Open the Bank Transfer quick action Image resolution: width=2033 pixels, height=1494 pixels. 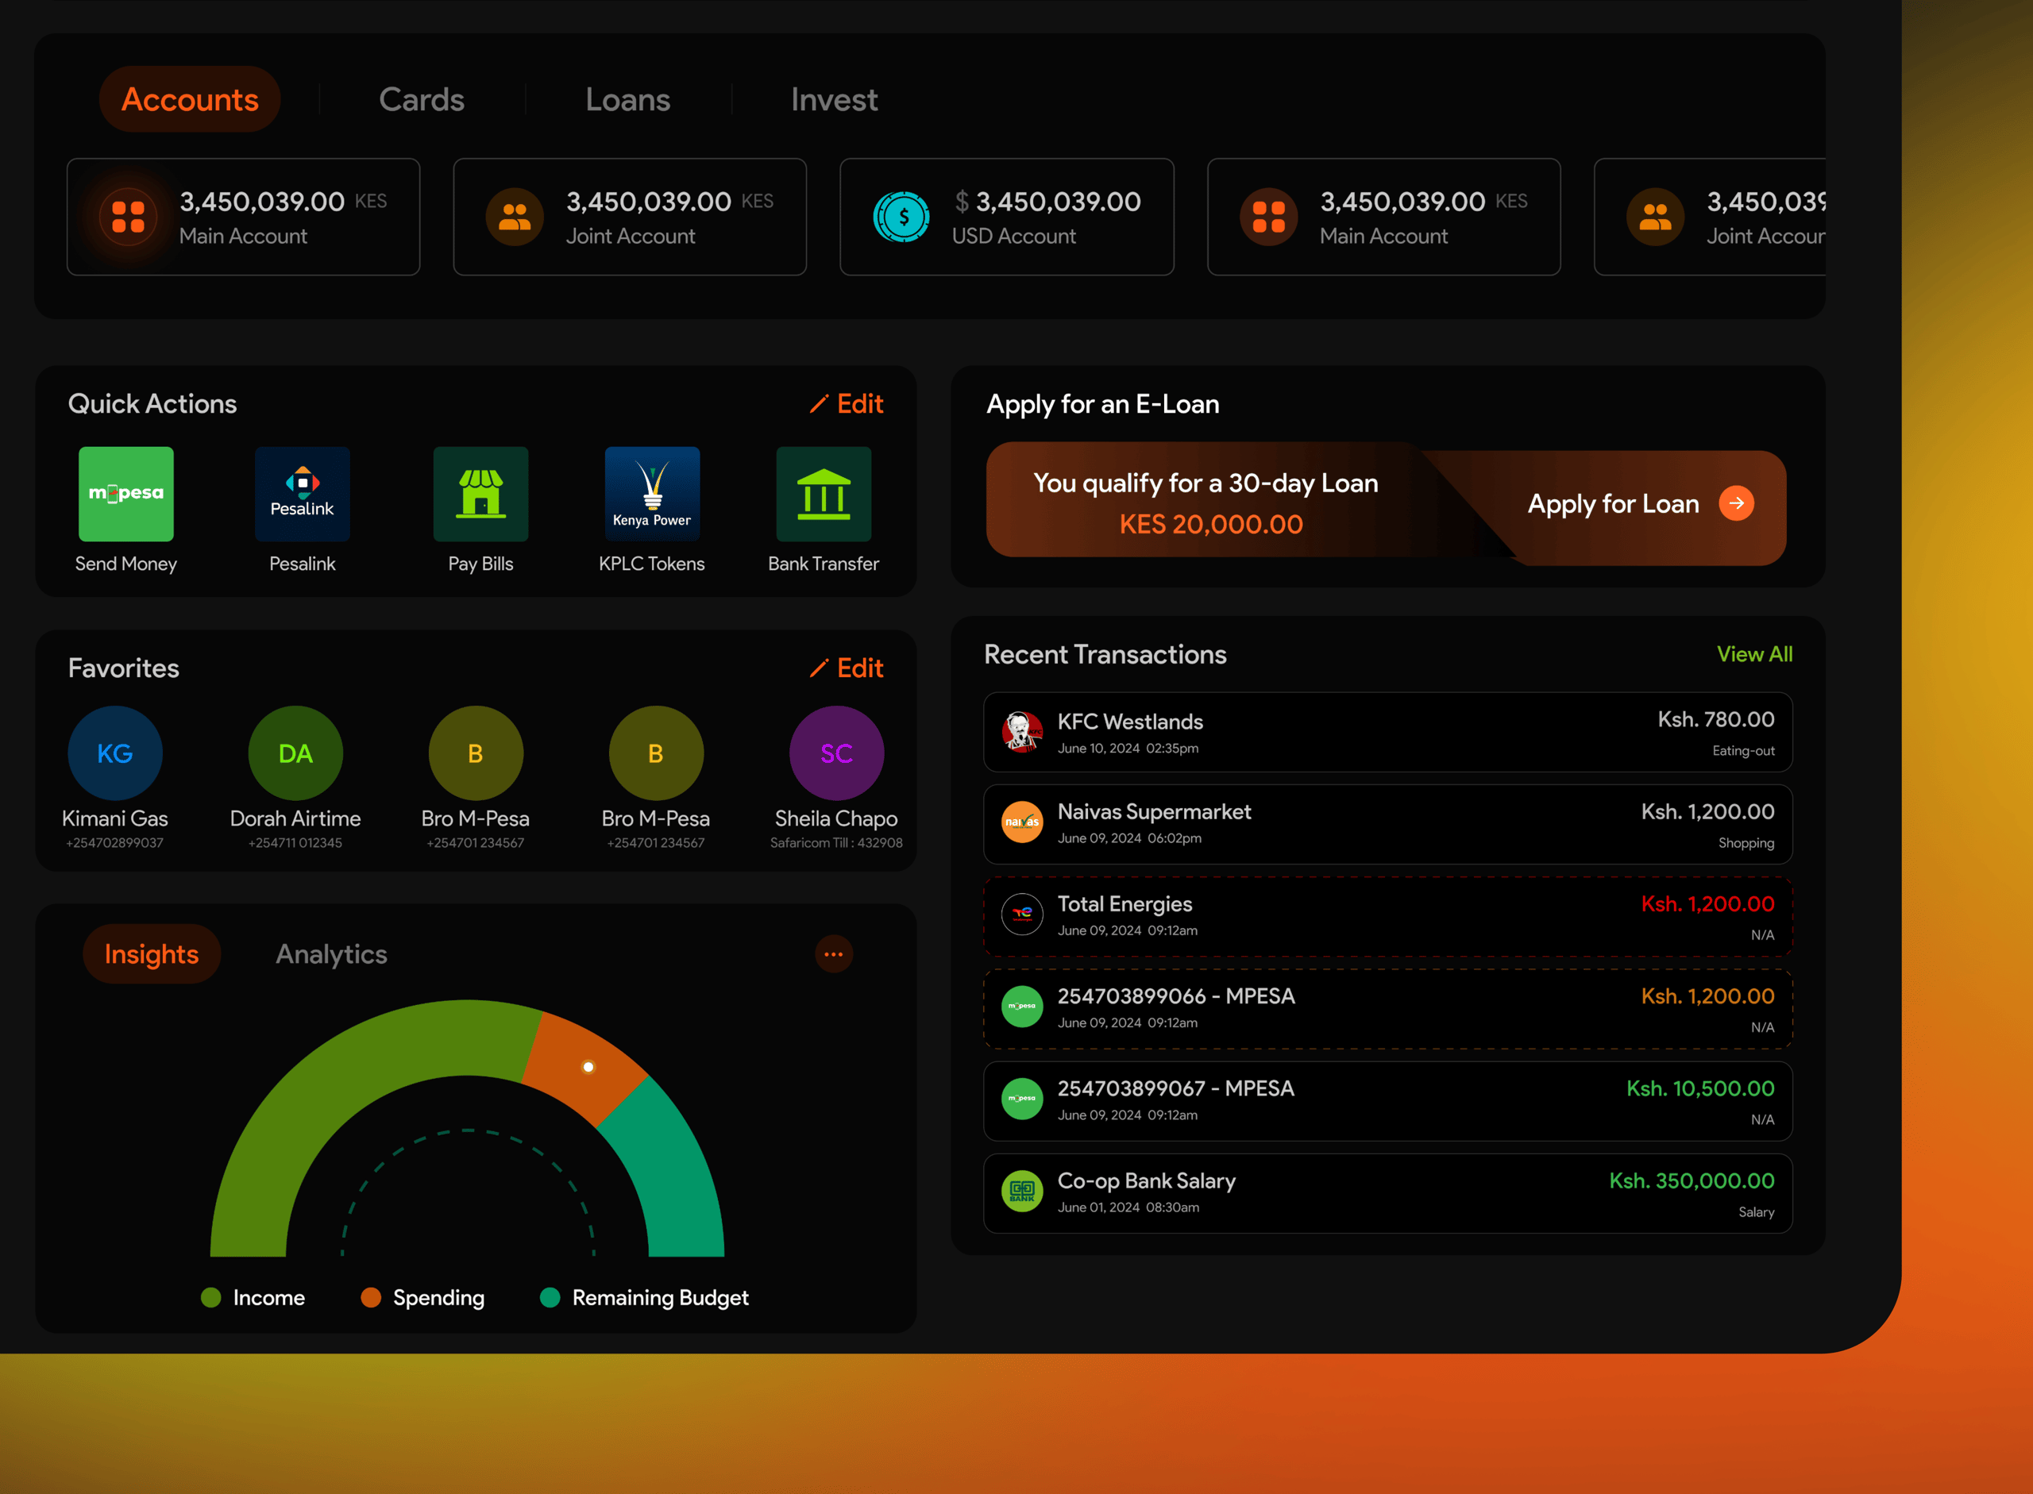[x=824, y=494]
